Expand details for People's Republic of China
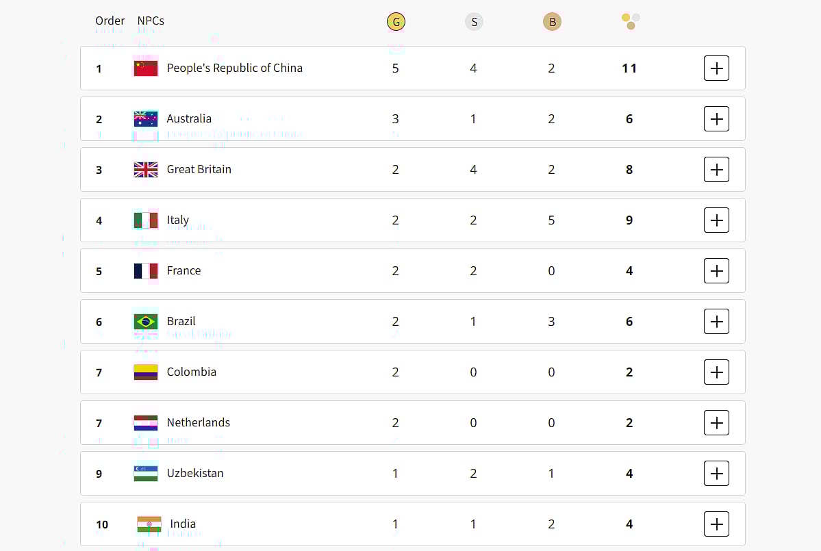 click(x=716, y=68)
